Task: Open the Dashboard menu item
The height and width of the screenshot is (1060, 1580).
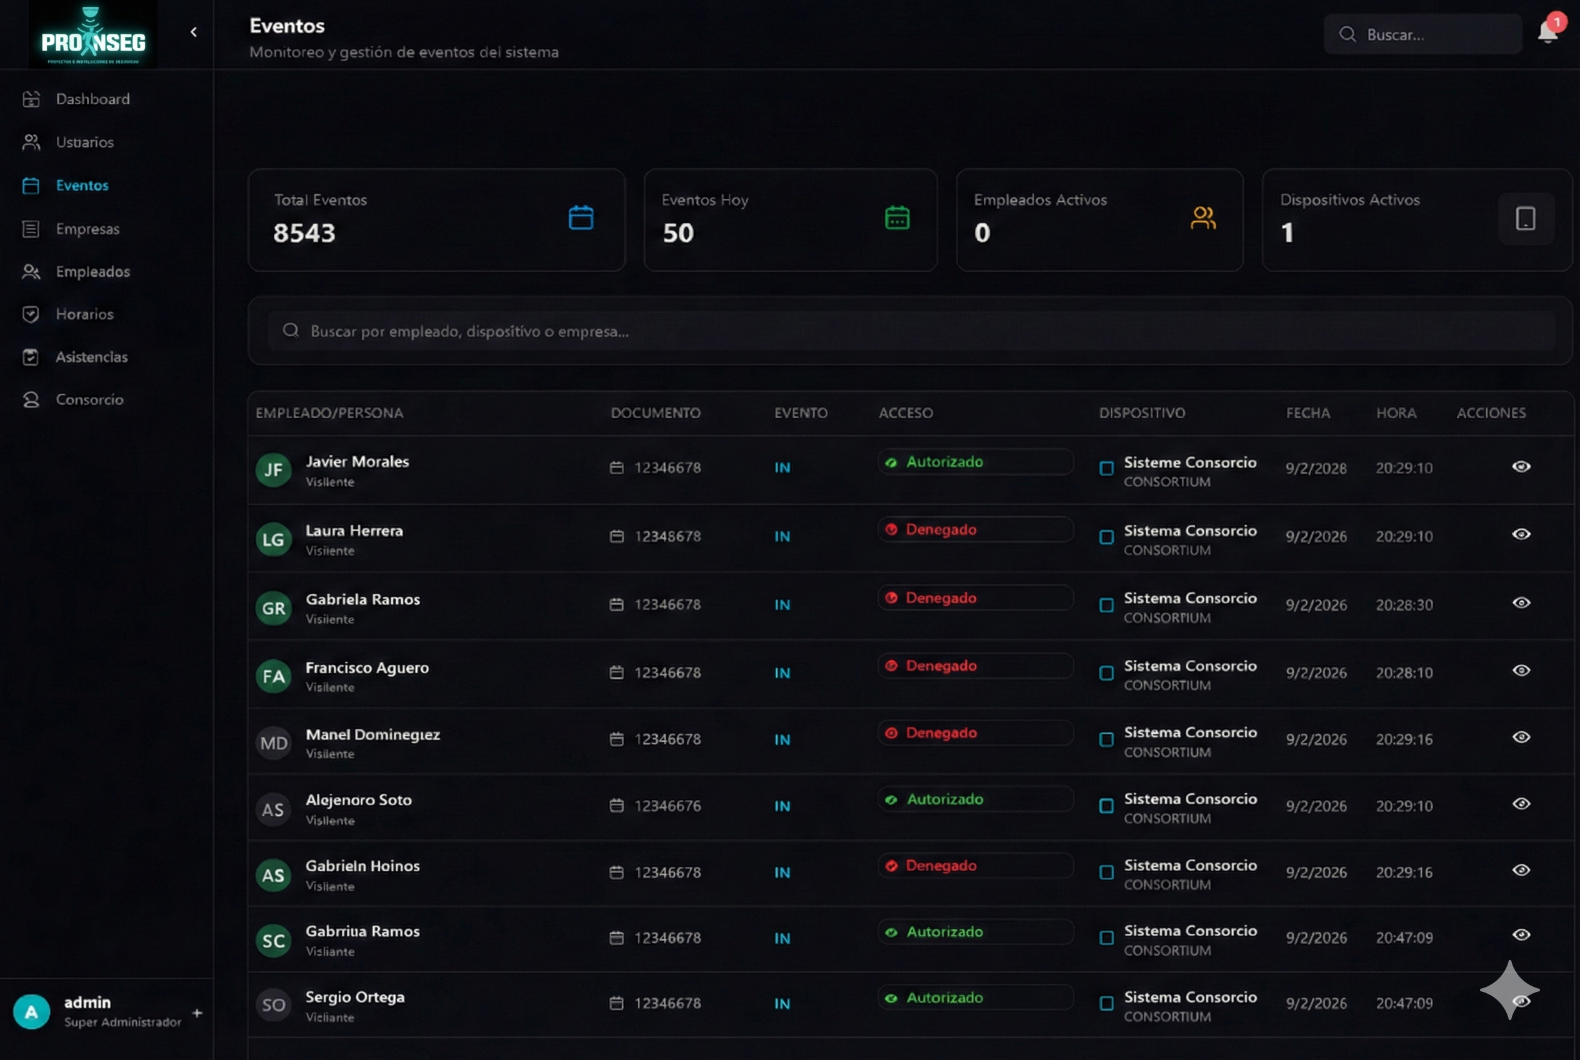Action: tap(92, 99)
